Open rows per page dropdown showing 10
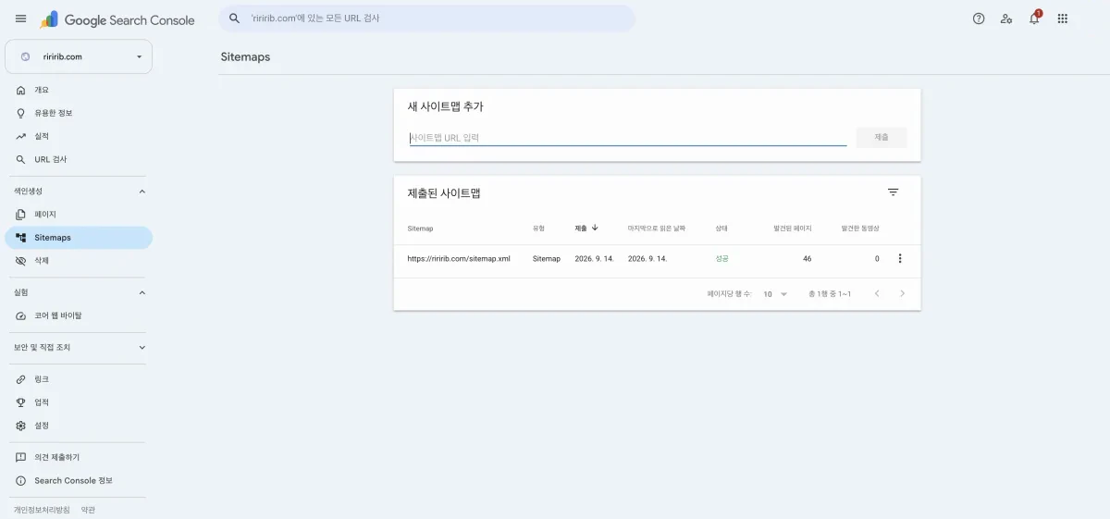Viewport: 1110px width, 519px height. [x=775, y=294]
